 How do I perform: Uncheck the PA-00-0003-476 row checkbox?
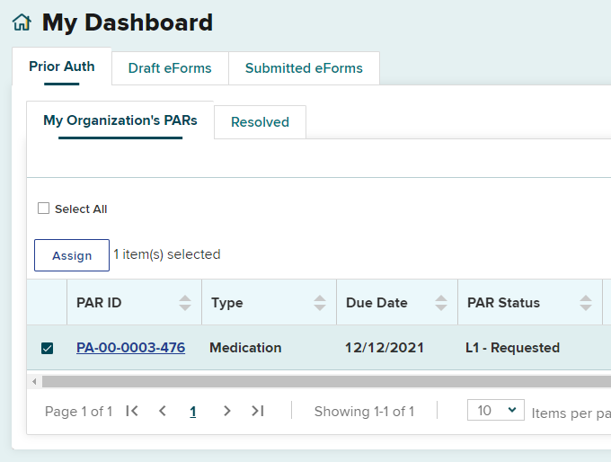pyautogui.click(x=48, y=348)
